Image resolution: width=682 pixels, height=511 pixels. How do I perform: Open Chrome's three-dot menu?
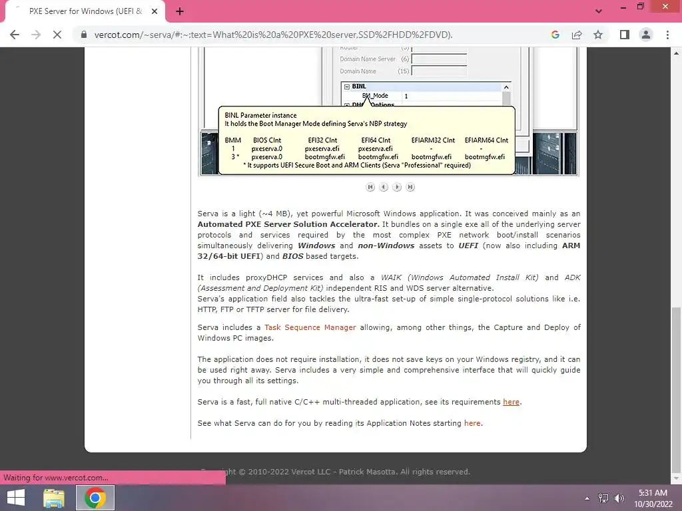[667, 35]
